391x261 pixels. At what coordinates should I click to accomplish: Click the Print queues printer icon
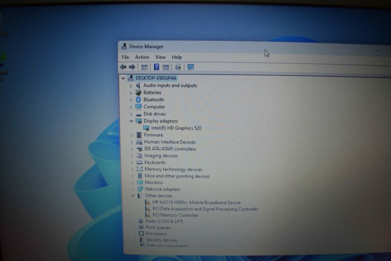(x=141, y=227)
